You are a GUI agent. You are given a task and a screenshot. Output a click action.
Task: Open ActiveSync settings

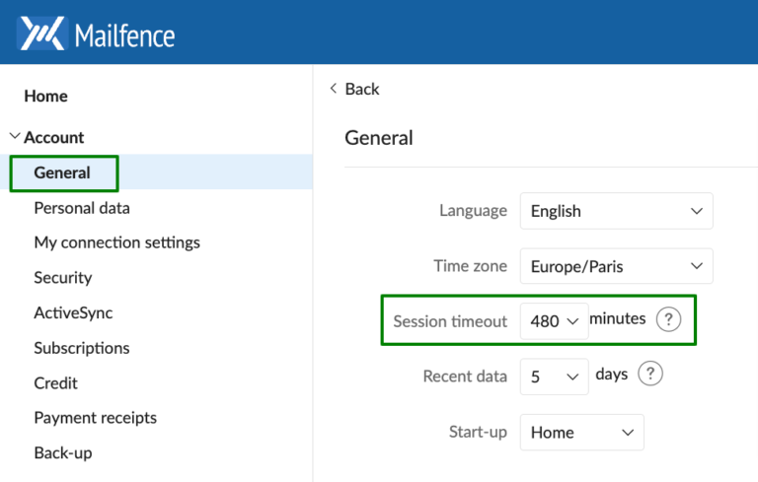(x=73, y=313)
